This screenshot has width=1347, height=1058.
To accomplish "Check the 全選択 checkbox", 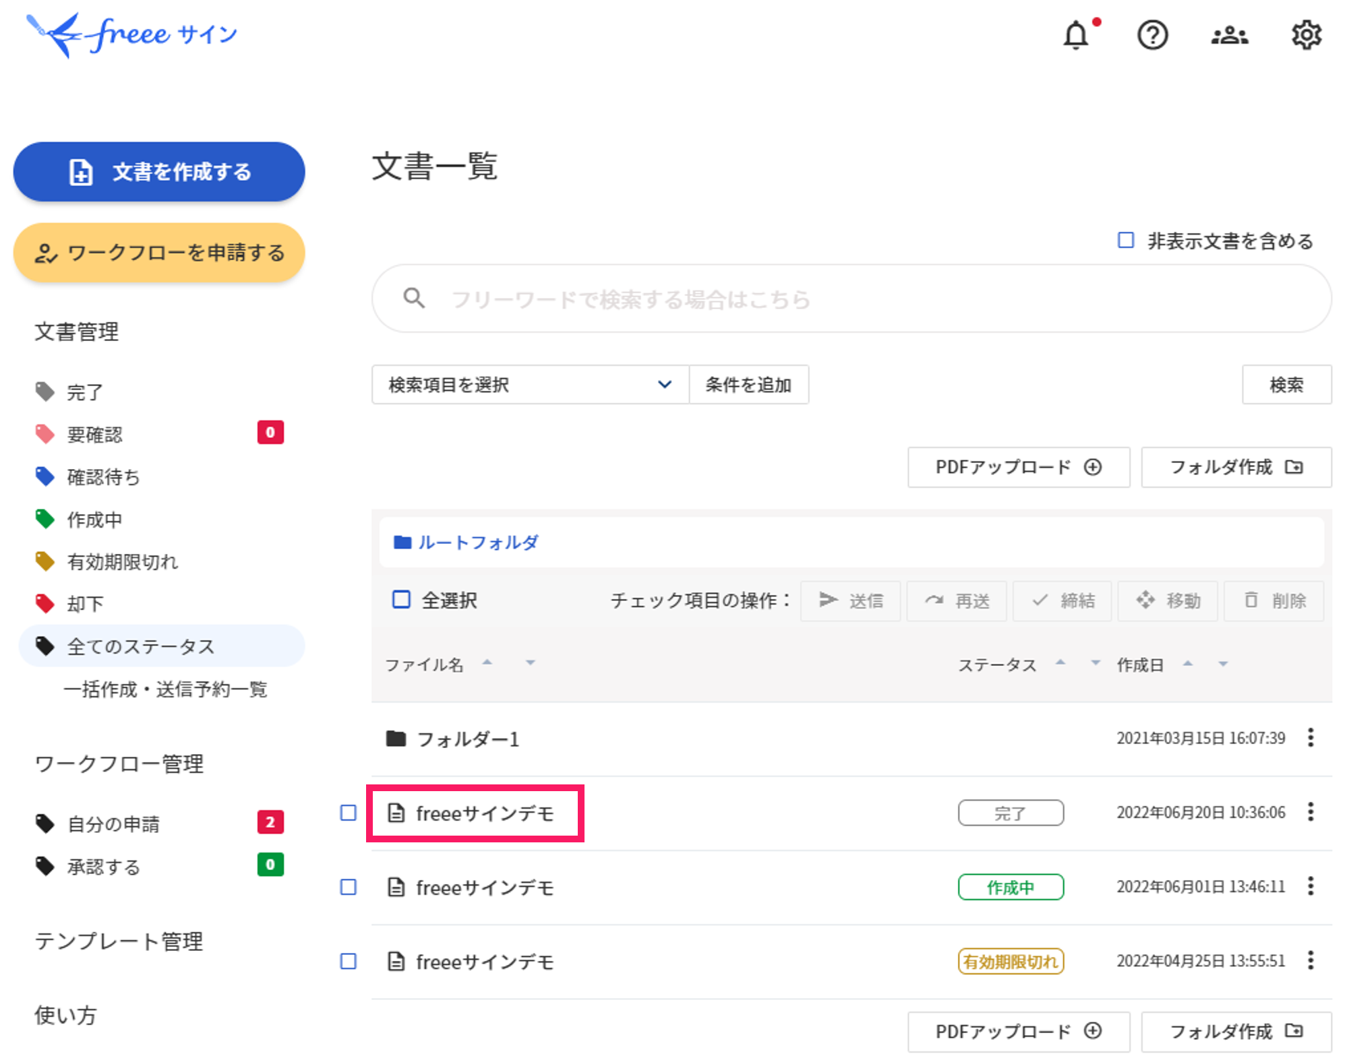I will coord(401,599).
